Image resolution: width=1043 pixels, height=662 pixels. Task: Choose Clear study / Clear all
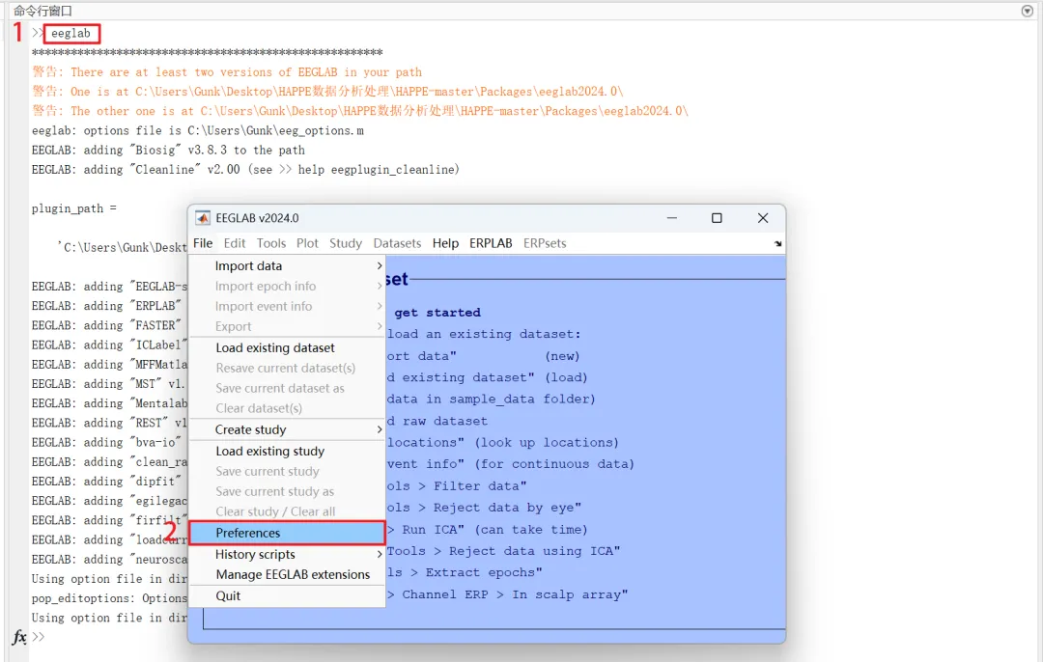(x=288, y=511)
